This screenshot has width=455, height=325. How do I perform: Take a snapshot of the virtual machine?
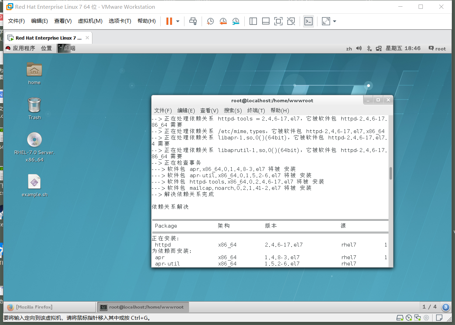point(210,21)
